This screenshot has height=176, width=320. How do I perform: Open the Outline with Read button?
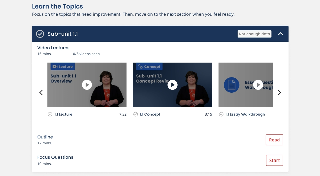click(274, 140)
